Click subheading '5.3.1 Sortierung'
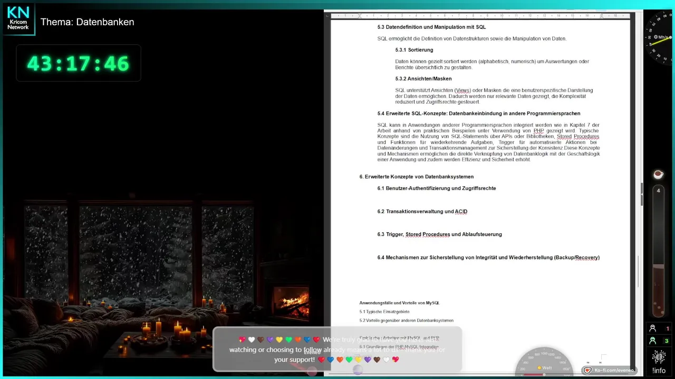This screenshot has width=675, height=379. coord(414,50)
